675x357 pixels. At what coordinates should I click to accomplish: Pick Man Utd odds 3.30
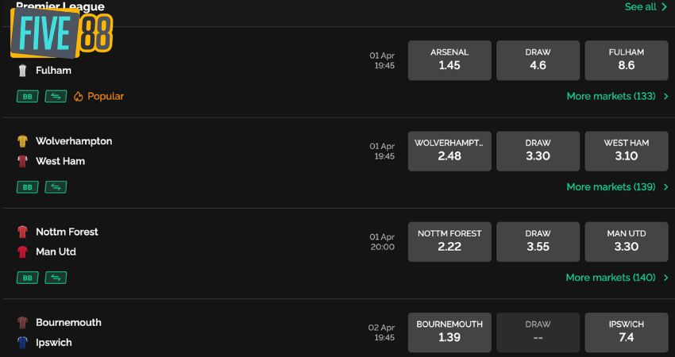click(x=627, y=242)
